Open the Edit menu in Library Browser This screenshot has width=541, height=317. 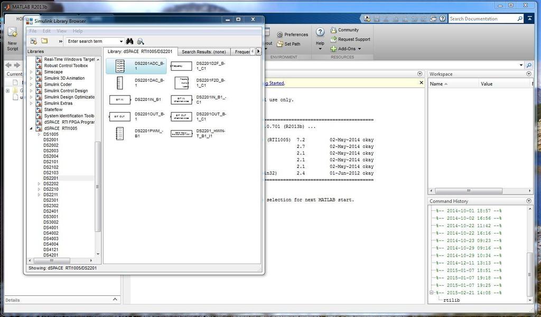click(x=46, y=31)
